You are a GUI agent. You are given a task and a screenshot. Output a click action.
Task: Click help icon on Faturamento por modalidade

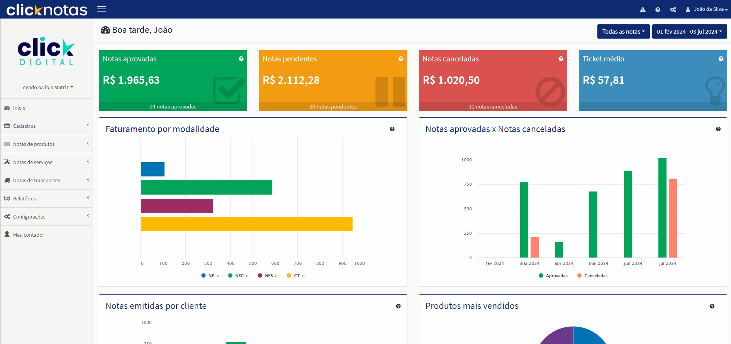coord(392,129)
